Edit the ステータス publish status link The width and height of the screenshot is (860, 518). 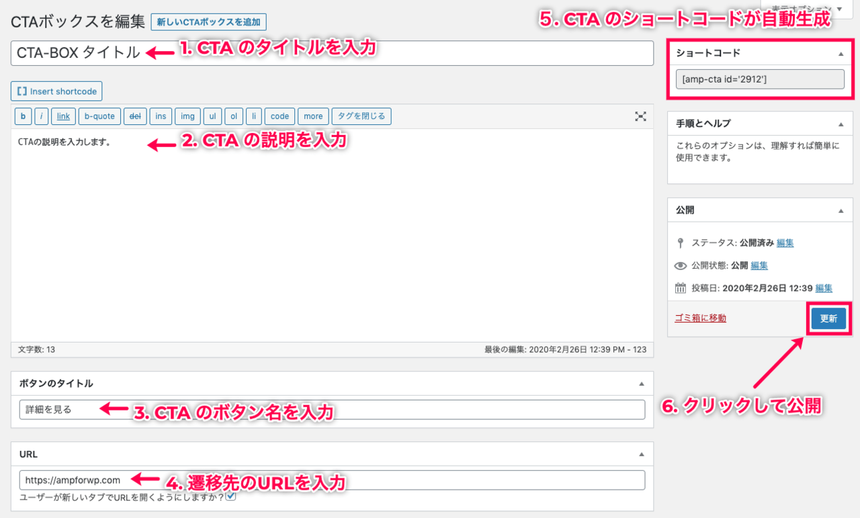(x=785, y=243)
